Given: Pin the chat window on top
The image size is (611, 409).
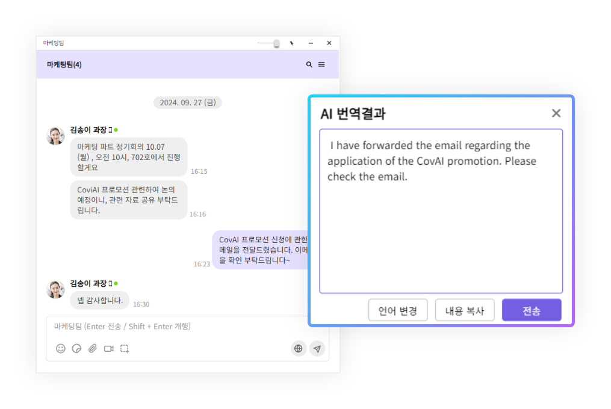Looking at the screenshot, I should coord(292,43).
